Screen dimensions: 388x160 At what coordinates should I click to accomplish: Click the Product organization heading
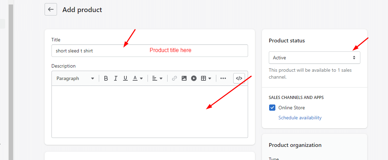[295, 145]
